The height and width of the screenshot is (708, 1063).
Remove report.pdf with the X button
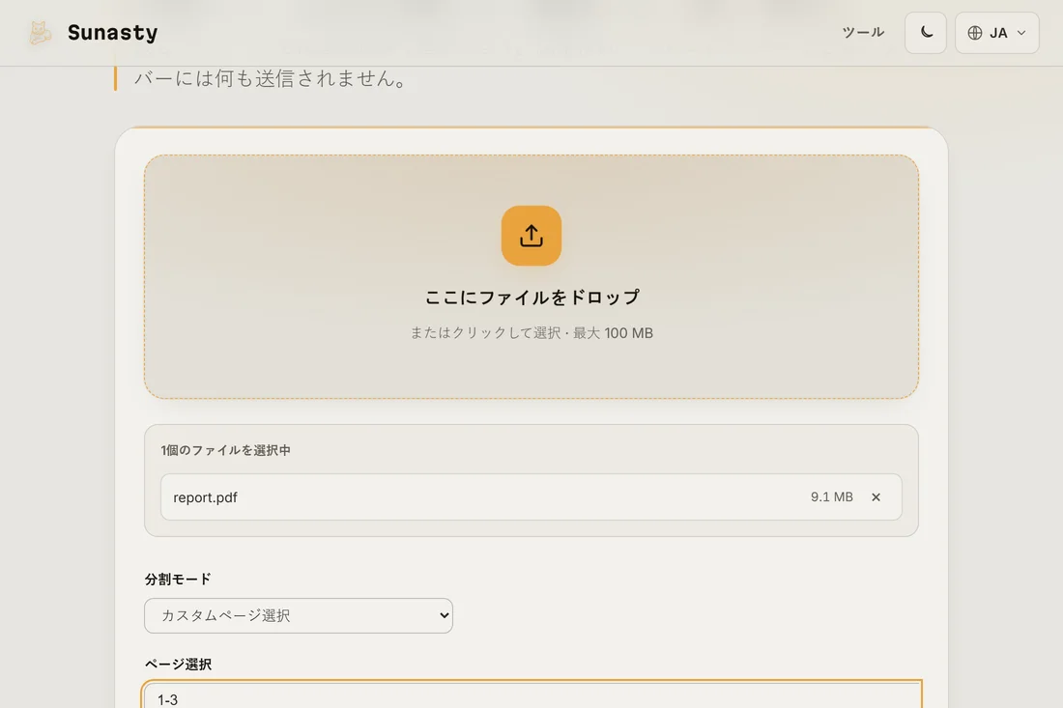(x=876, y=496)
